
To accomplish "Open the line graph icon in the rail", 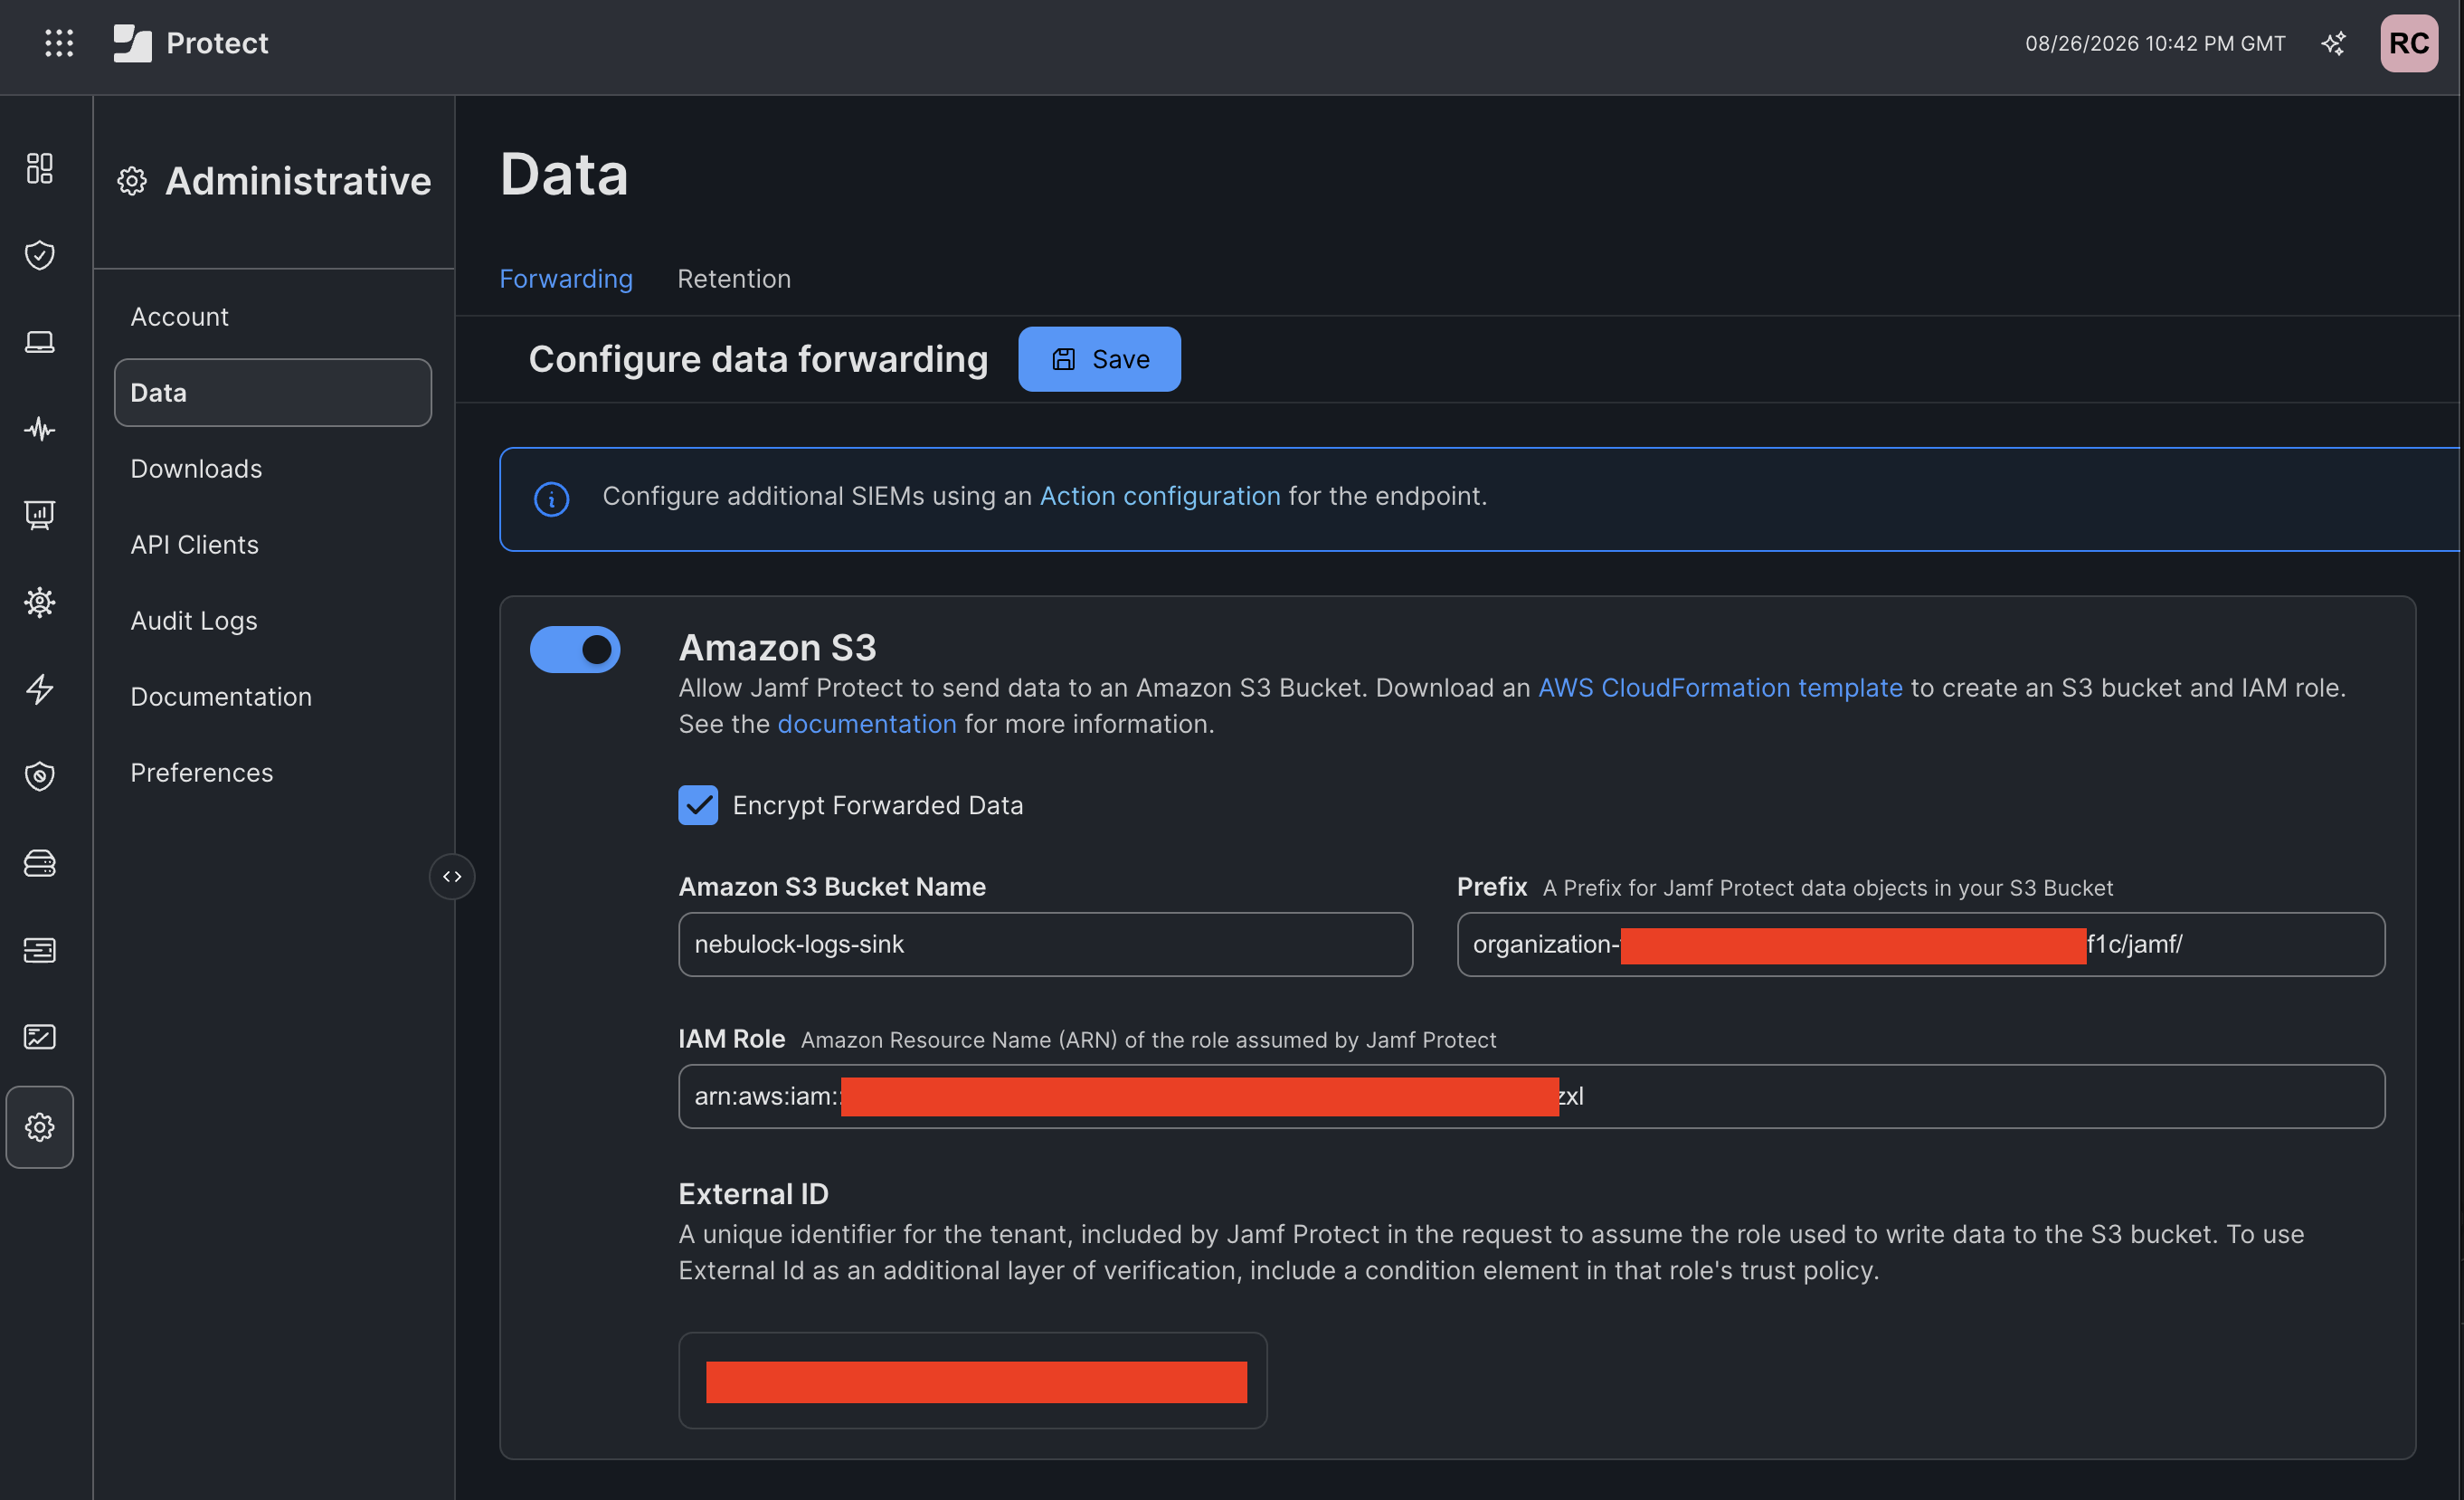I will 40,1037.
